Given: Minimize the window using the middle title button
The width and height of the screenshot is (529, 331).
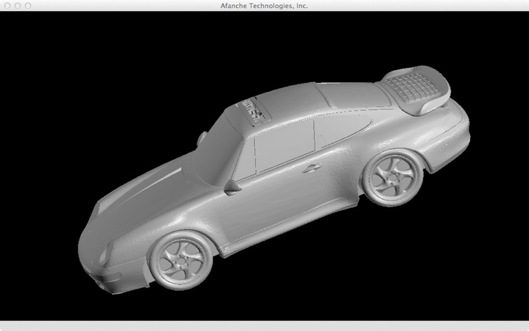Looking at the screenshot, I should coord(18,5).
